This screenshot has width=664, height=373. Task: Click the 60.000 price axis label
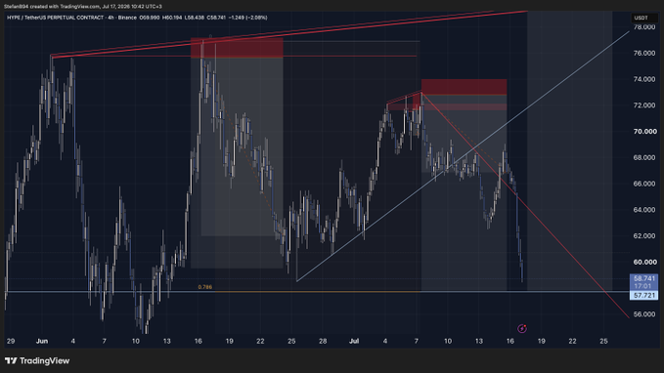click(644, 263)
